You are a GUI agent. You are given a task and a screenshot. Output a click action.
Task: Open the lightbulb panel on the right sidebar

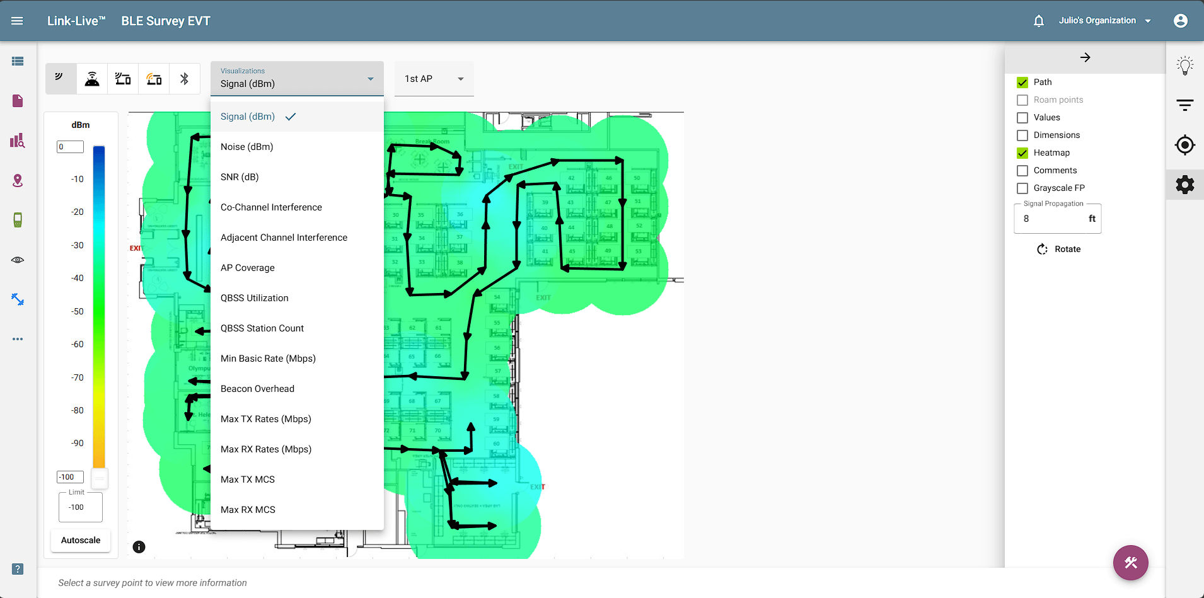click(1186, 65)
